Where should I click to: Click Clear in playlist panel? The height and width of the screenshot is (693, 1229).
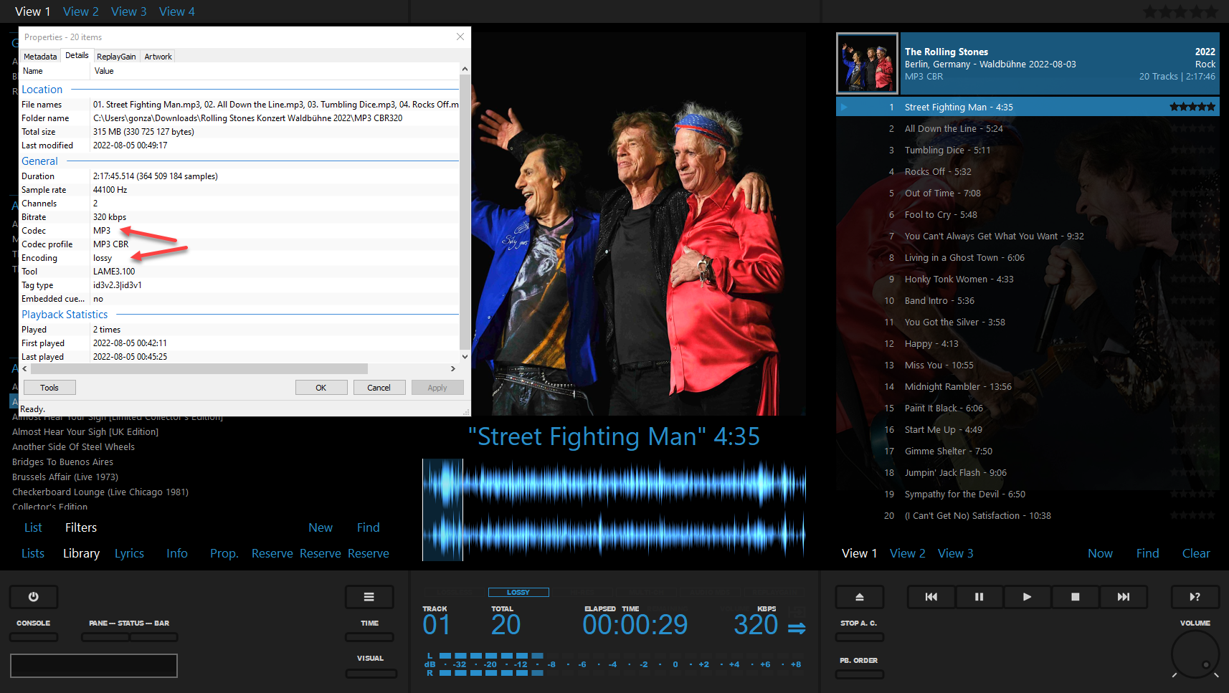[x=1196, y=553]
